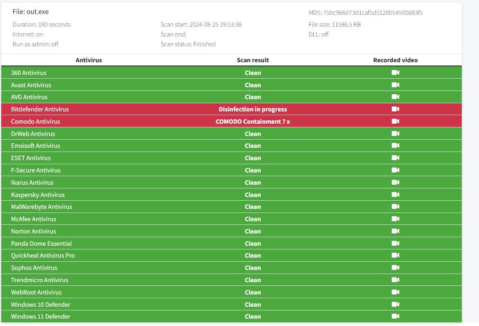479x326 pixels.
Task: Open Quickheal Antivirus Pro video icon
Action: (x=395, y=255)
